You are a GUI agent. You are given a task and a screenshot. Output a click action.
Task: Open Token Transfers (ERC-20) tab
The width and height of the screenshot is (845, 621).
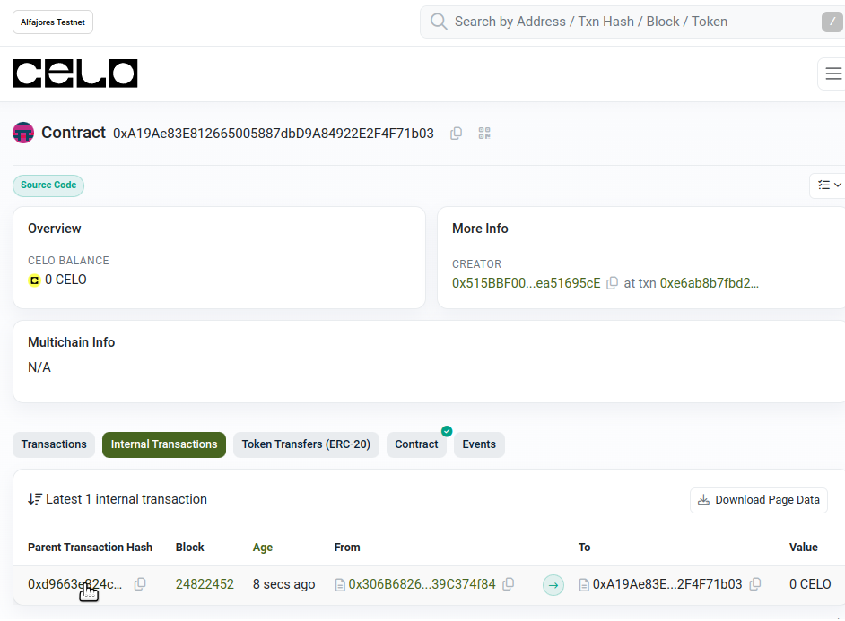click(x=306, y=444)
